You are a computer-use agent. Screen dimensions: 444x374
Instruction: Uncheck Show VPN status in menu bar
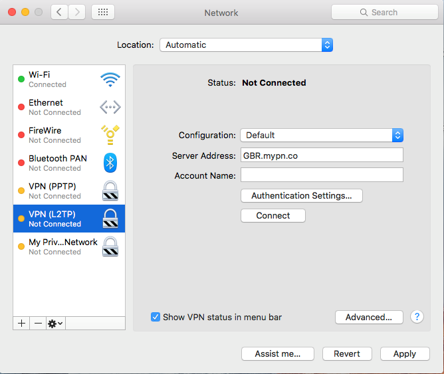[x=156, y=317]
